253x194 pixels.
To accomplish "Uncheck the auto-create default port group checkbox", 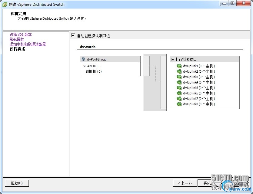I will coord(73,35).
